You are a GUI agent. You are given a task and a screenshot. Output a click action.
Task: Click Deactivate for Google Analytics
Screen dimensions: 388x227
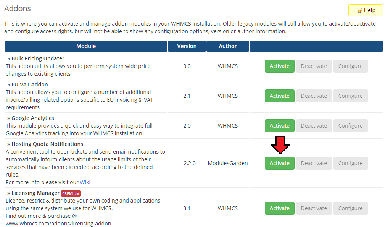(314, 126)
